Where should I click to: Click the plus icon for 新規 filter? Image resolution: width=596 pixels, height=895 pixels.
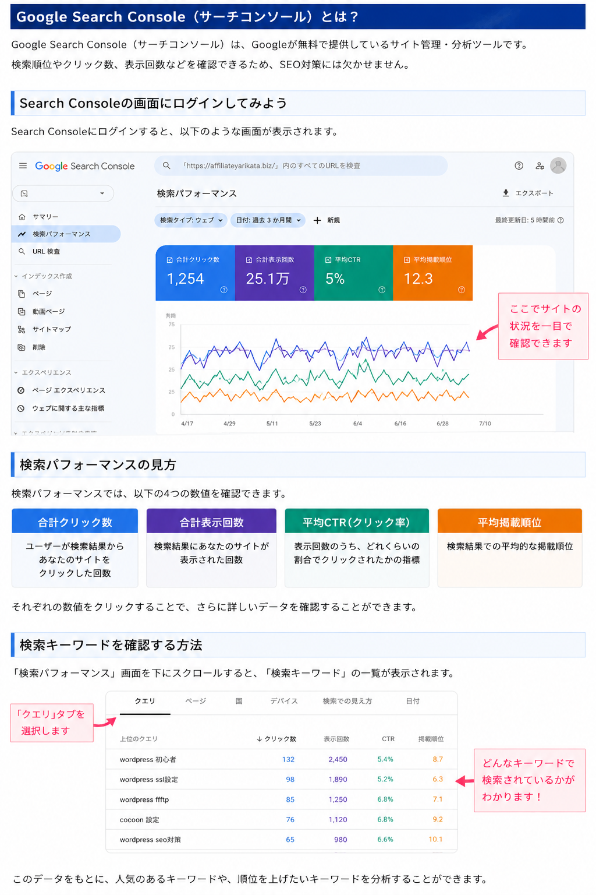317,220
